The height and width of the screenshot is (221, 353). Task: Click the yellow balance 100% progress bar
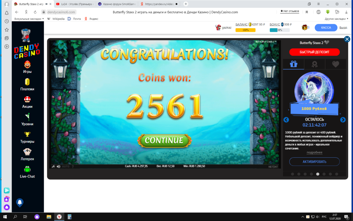245,30
